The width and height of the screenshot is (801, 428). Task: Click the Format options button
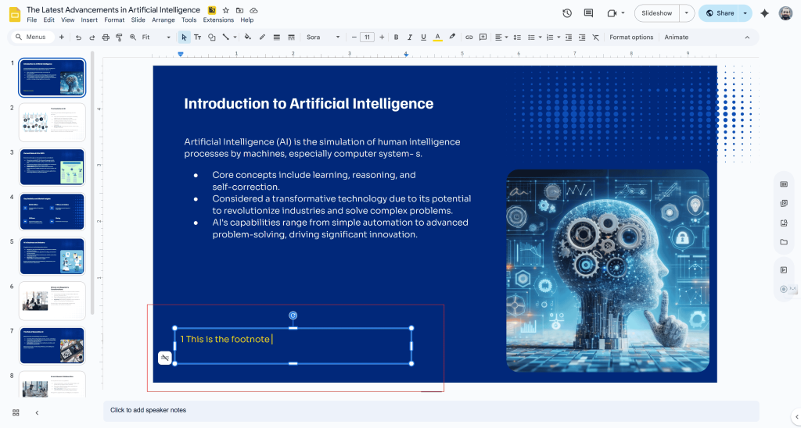click(x=631, y=37)
